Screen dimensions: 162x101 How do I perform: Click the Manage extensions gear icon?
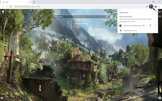pyautogui.click(x=121, y=31)
